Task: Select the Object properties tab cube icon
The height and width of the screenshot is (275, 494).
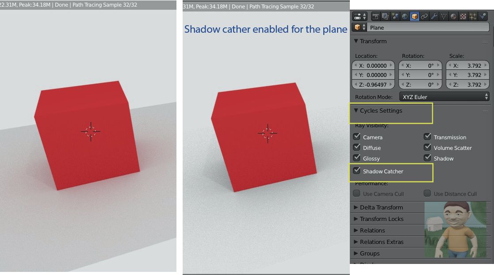Action: click(414, 16)
